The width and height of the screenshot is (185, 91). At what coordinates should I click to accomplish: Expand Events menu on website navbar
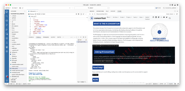136,17
